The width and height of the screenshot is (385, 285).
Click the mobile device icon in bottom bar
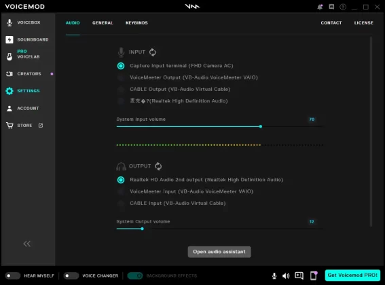point(314,275)
